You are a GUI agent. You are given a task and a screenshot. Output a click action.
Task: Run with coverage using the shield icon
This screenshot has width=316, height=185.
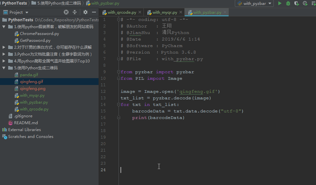tap(296, 3)
